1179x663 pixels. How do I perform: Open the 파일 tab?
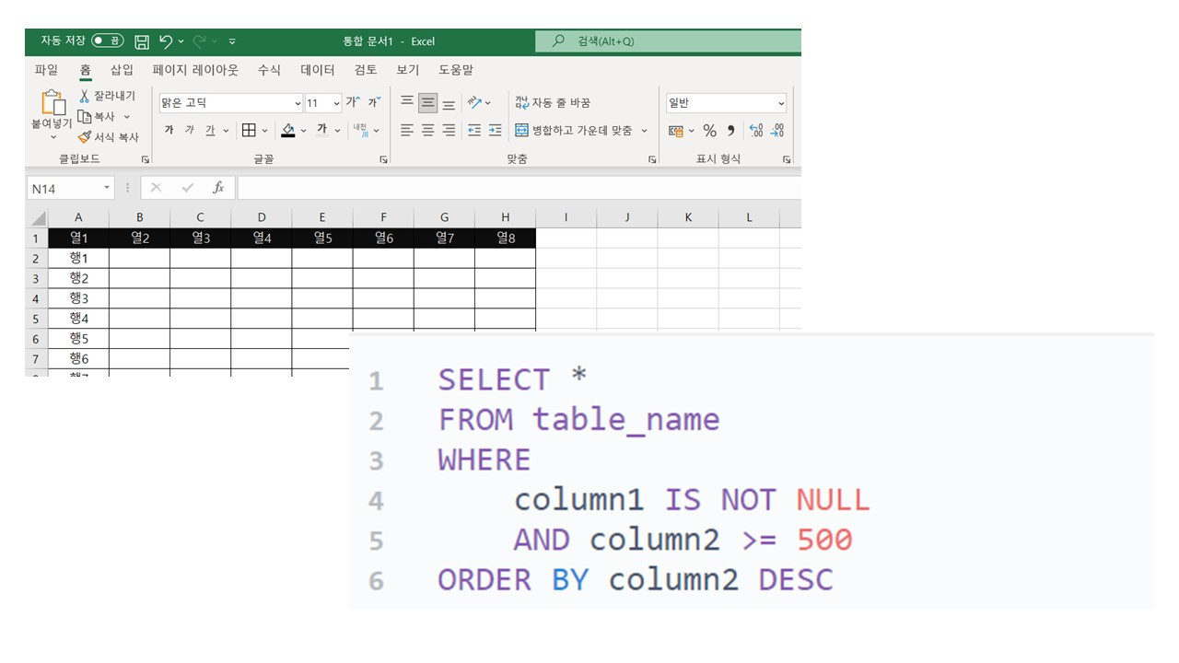point(46,70)
